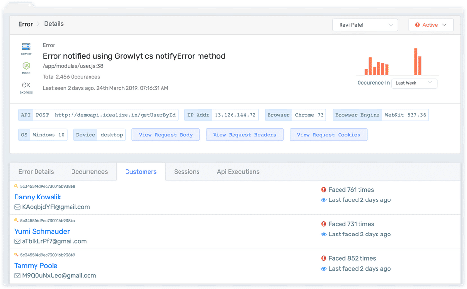Open the Ravi Patel assignee dropdown
Image resolution: width=467 pixels, height=289 pixels.
tap(365, 25)
